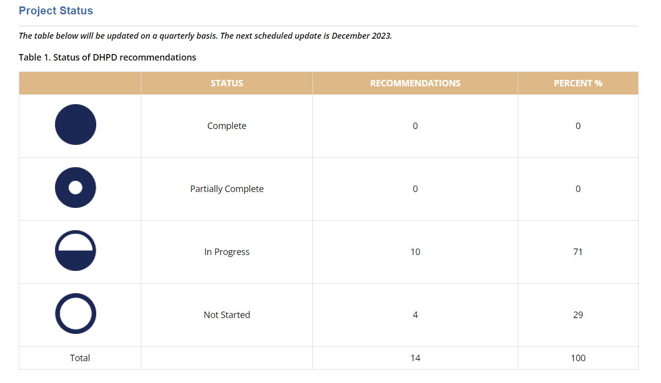Image resolution: width=661 pixels, height=383 pixels.
Task: Click the Table 1 caption text
Action: tap(108, 58)
